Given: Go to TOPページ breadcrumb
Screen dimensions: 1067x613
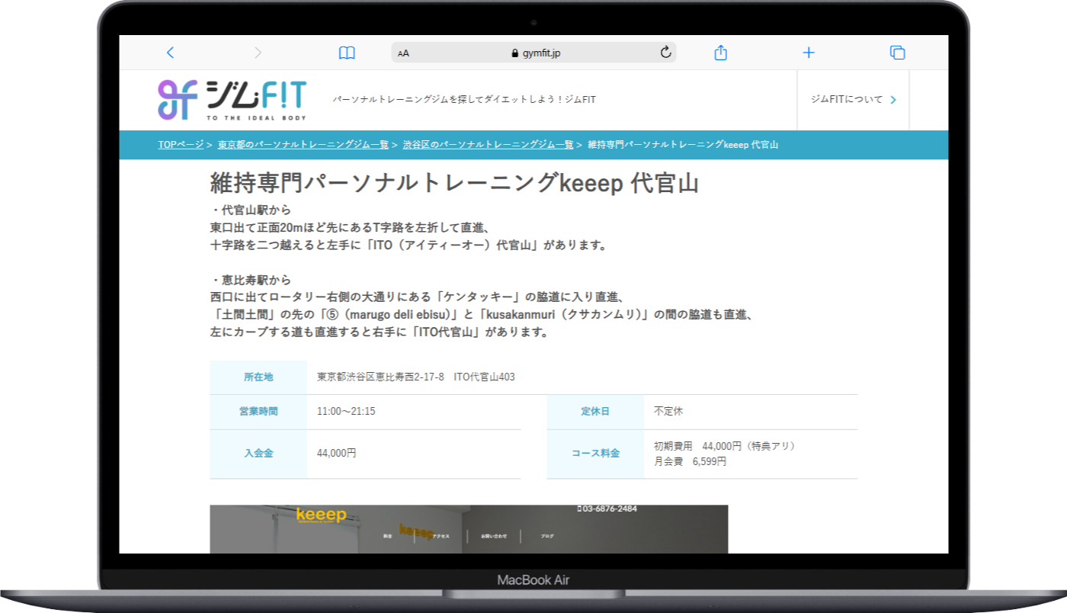Looking at the screenshot, I should pyautogui.click(x=181, y=145).
